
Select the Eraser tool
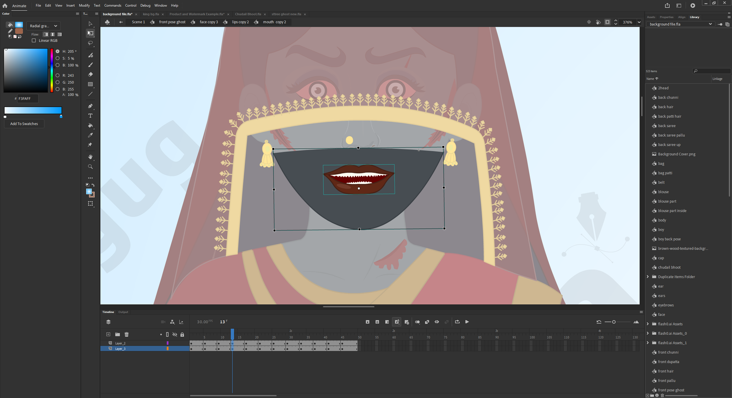(90, 75)
